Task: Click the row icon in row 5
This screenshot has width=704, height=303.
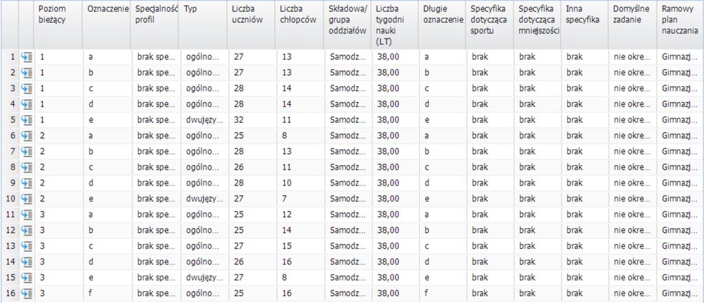Action: coord(27,120)
